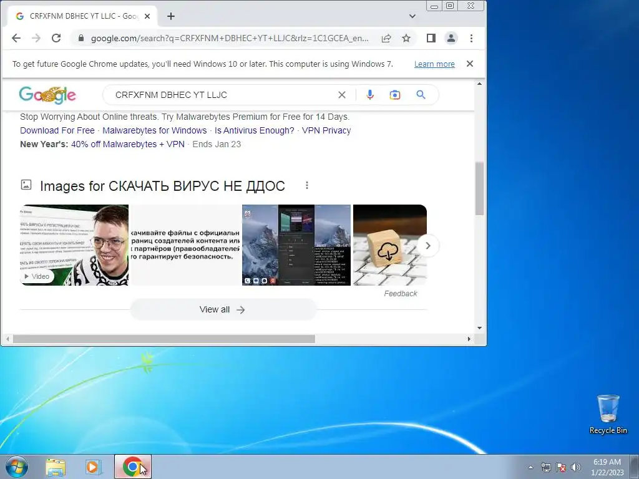Screen dimensions: 639x479
Task: Open VPN Privacy link
Action: [326, 130]
